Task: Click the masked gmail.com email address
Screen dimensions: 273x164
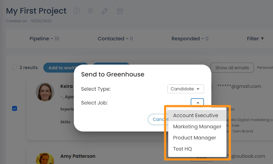Action: click(x=239, y=86)
